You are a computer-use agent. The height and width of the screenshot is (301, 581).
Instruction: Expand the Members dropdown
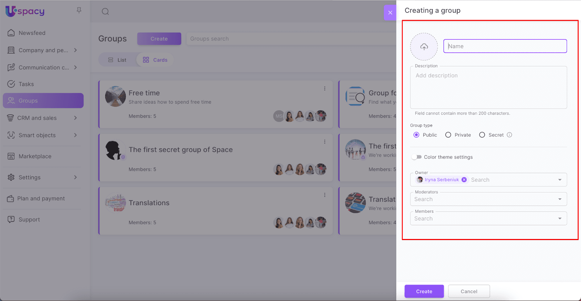coord(560,218)
